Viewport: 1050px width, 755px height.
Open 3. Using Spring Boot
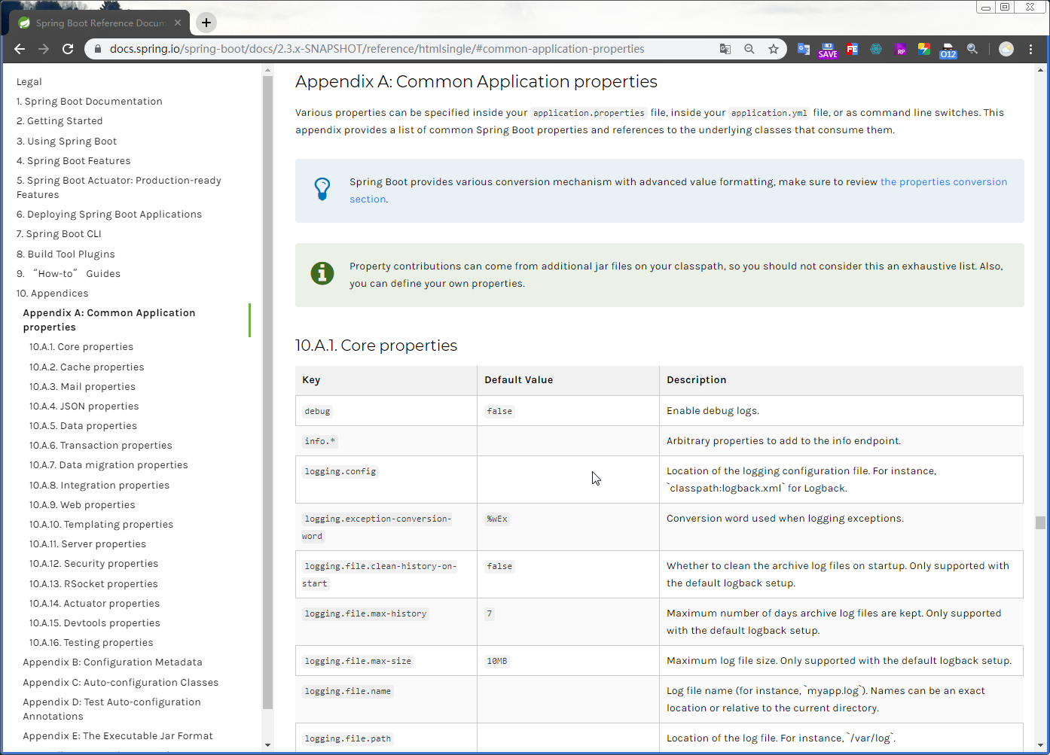(x=67, y=142)
